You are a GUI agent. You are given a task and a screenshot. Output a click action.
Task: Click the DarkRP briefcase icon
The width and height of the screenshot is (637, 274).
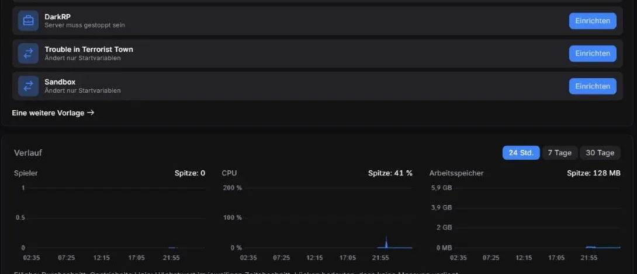(x=29, y=20)
